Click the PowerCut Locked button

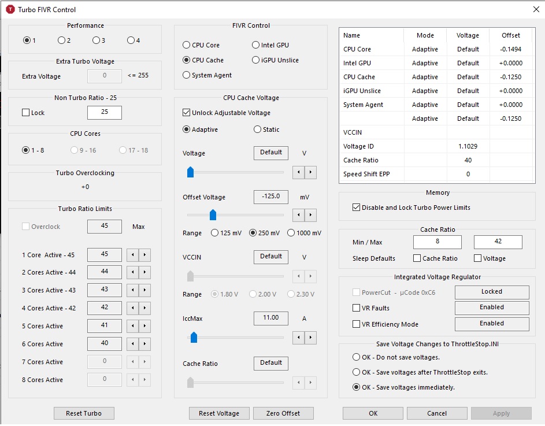492,292
